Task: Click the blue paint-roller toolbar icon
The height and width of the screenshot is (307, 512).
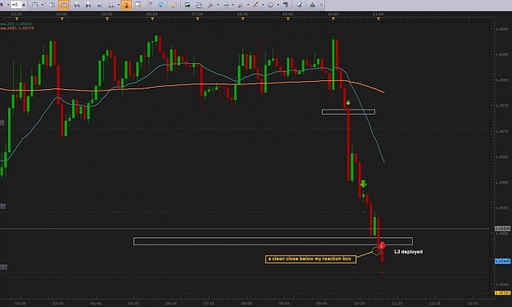Action: coord(286,5)
